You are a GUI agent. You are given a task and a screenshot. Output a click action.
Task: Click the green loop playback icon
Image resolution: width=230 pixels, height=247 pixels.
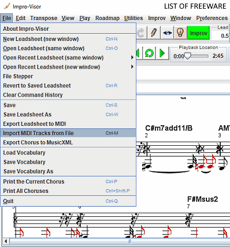coord(149,53)
